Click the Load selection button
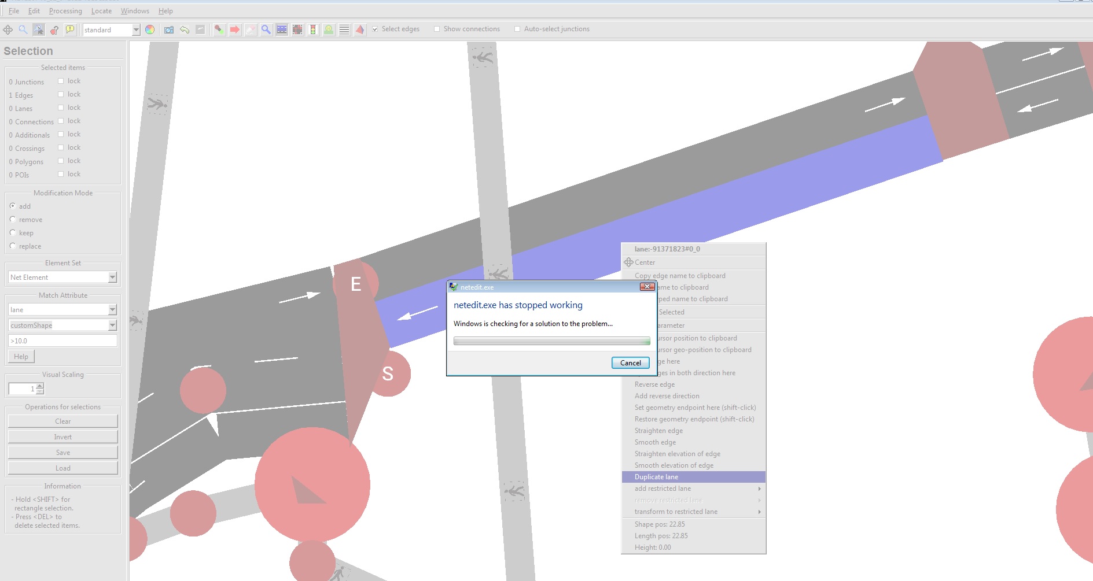 point(63,468)
